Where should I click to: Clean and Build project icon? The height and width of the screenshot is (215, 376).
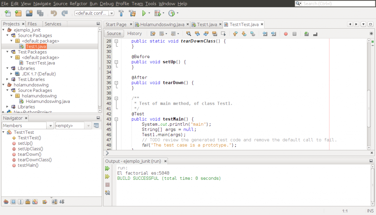[x=132, y=12]
